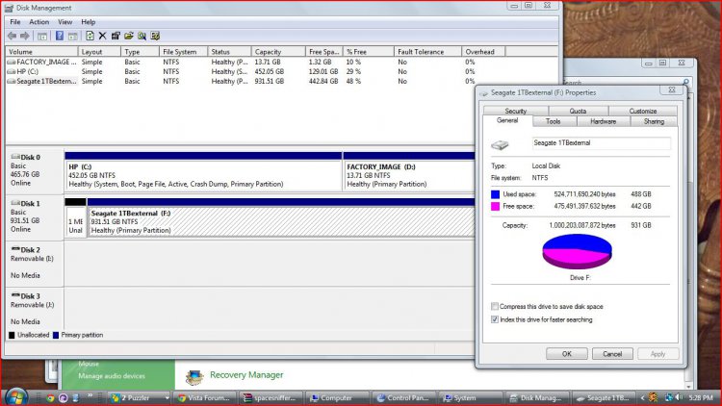
Task: Click the Recovery Manager icon in Control Panel
Action: pyautogui.click(x=194, y=376)
